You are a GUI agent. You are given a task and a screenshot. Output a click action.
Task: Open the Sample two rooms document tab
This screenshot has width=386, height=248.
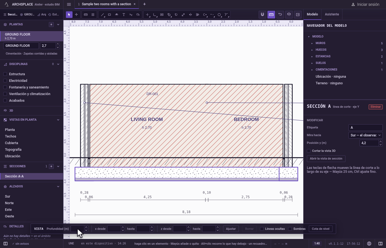click(106, 4)
